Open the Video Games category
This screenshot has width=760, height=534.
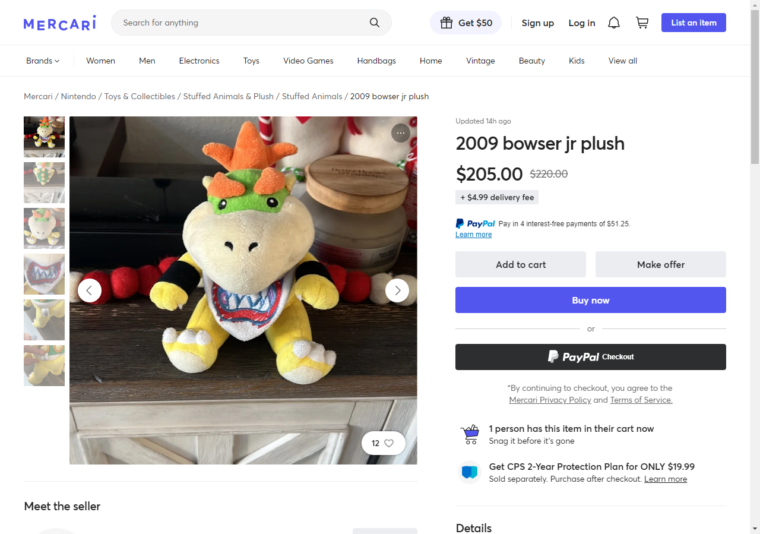pyautogui.click(x=308, y=61)
